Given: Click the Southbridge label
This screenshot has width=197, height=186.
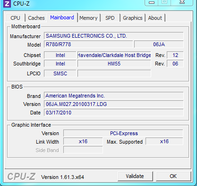Looking at the screenshot, I should tap(27, 64).
